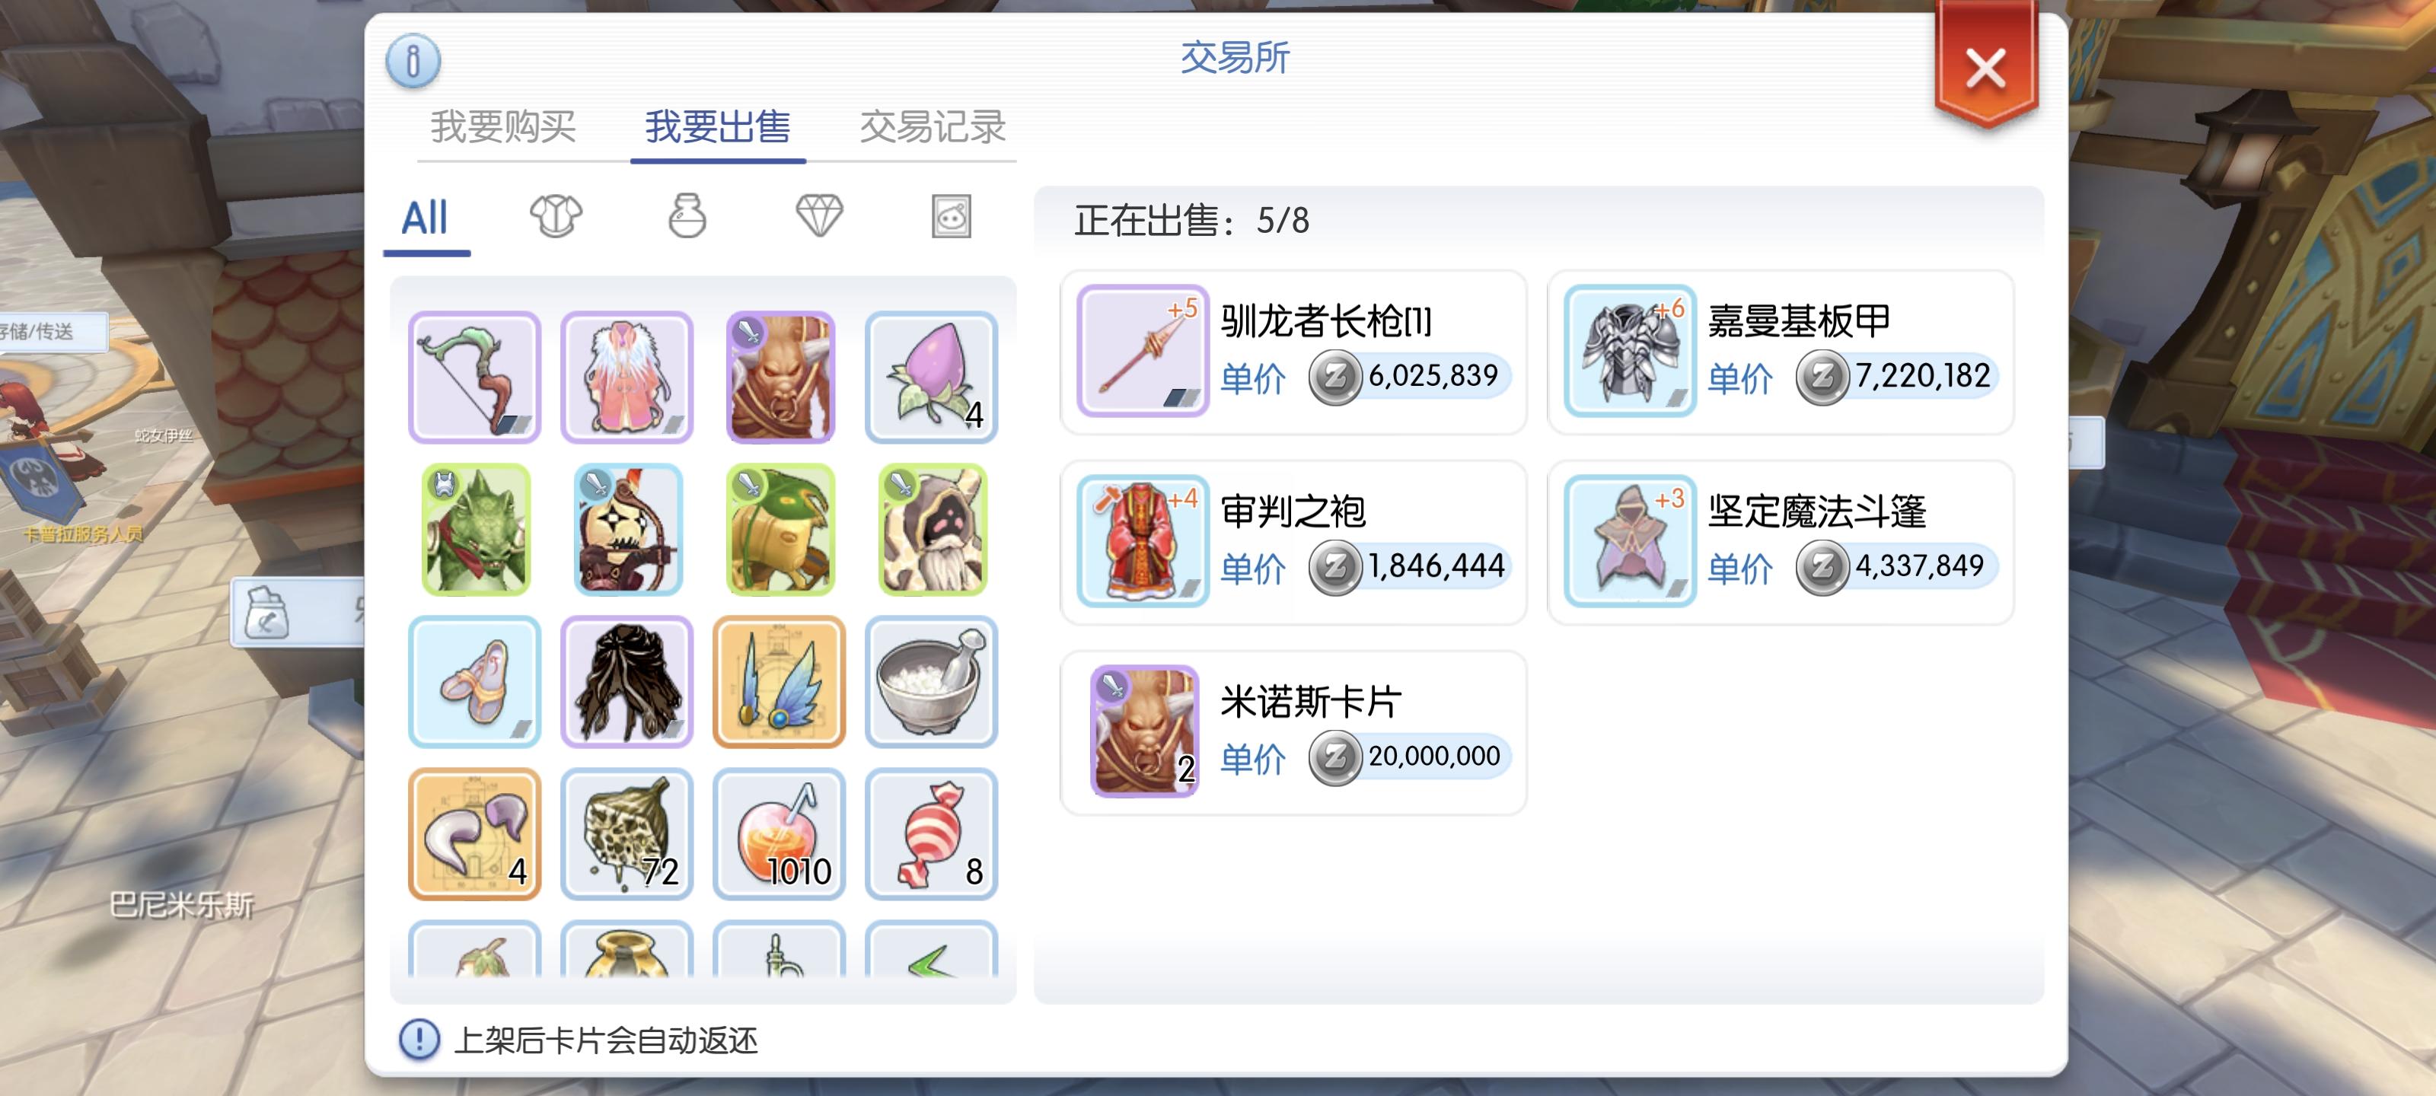Filter inventory by equipment shirt icon

pos(556,217)
